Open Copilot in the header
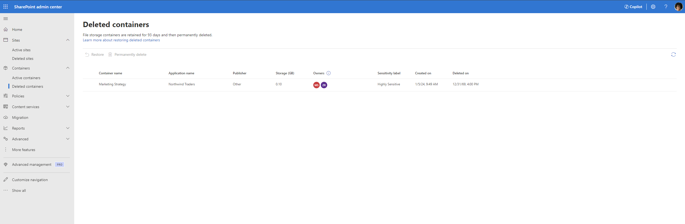The image size is (685, 224). (633, 7)
